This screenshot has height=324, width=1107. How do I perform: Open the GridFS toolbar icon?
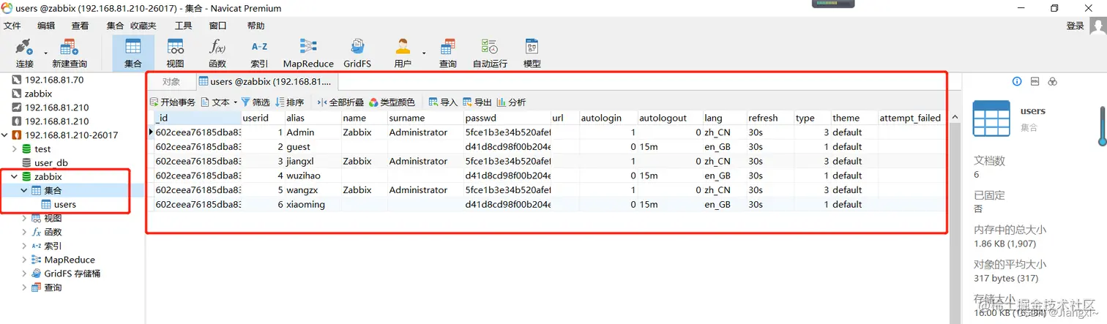click(x=357, y=53)
